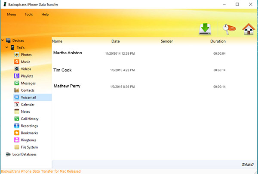258x174 pixels.
Task: Click the Total:0 status text
Action: point(248,165)
